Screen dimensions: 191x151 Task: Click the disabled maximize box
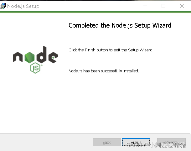[163, 6]
